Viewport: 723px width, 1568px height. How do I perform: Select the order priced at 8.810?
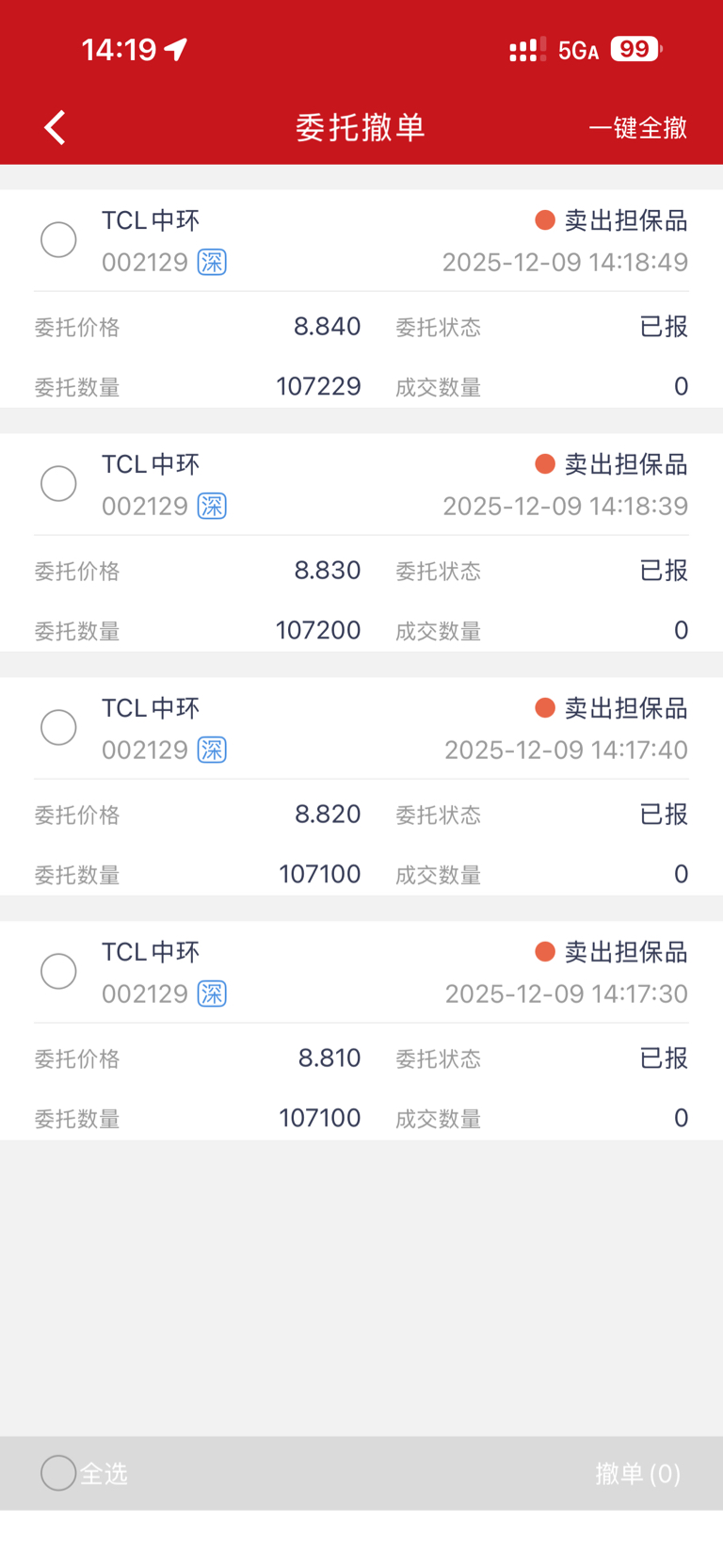(58, 972)
